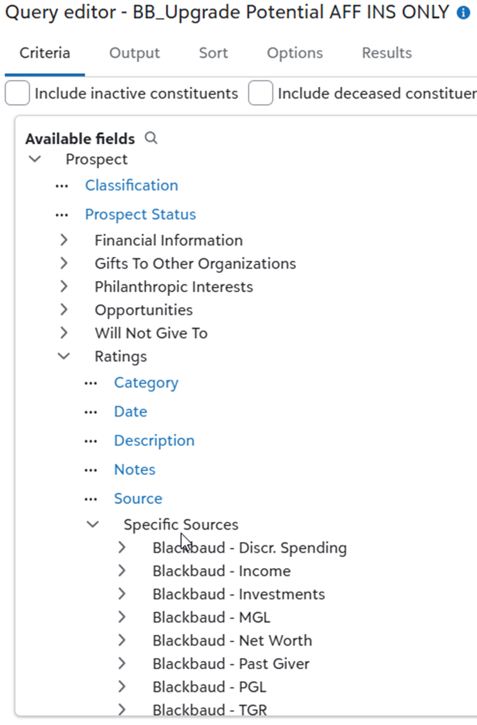The image size is (477, 725).
Task: Click the info icon beside query title
Action: (x=463, y=13)
